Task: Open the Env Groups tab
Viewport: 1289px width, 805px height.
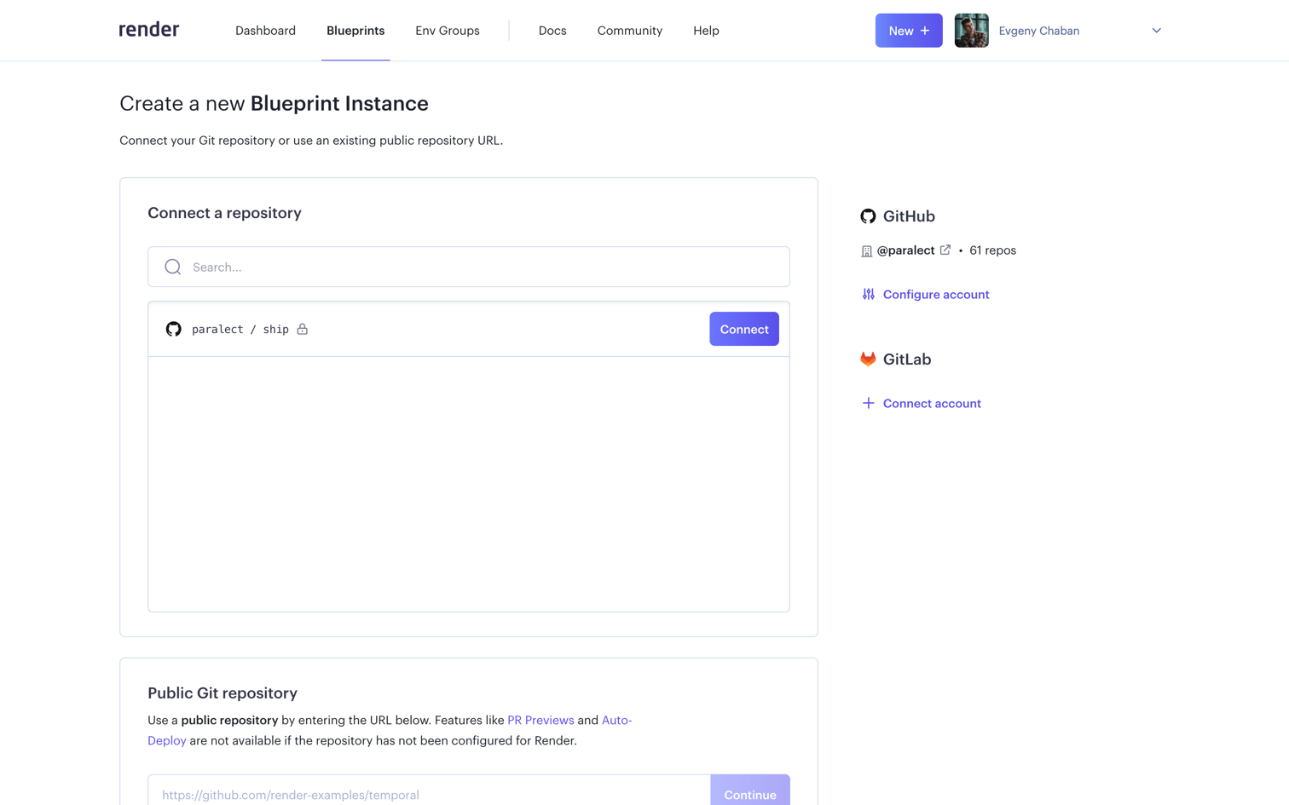Action: [x=447, y=30]
